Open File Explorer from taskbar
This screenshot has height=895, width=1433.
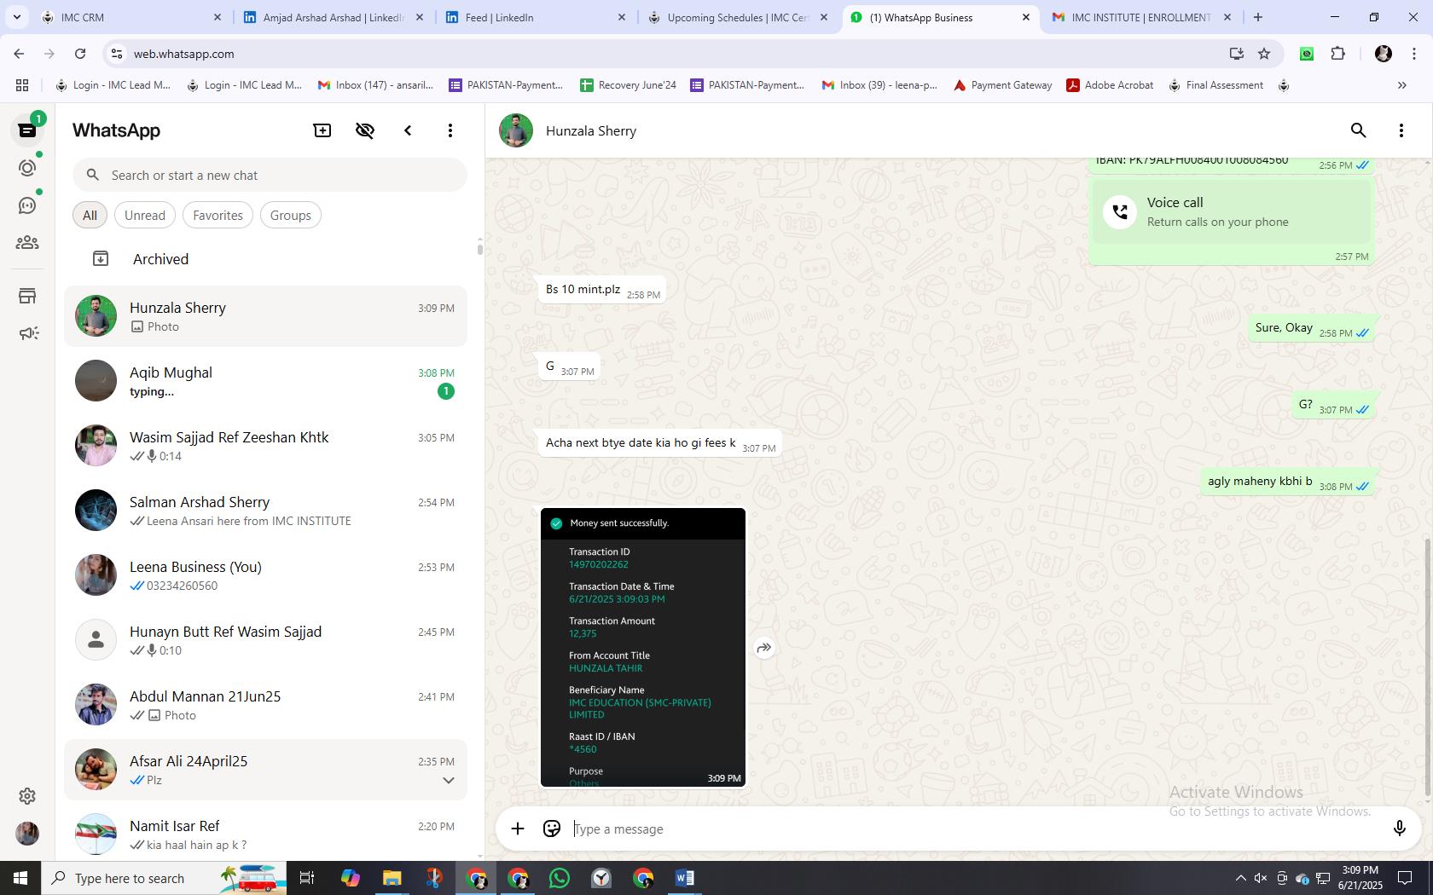(392, 878)
